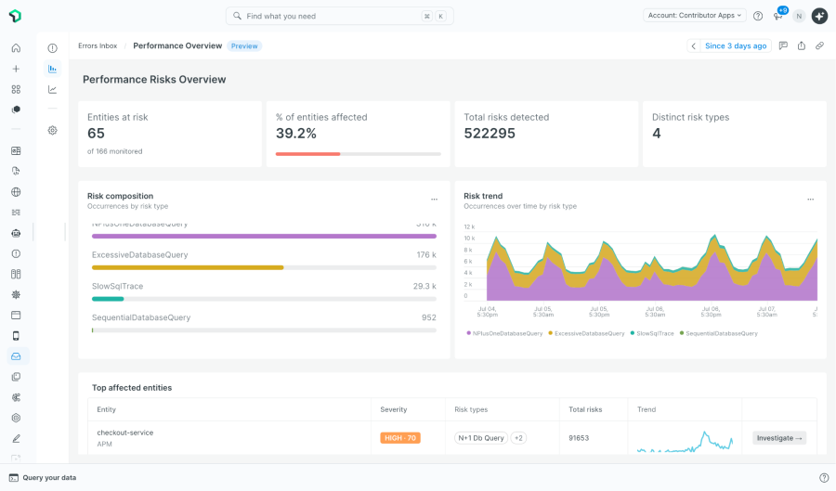Click the Errors Inbox breadcrumb link
Screen dimensions: 836x491
98,45
